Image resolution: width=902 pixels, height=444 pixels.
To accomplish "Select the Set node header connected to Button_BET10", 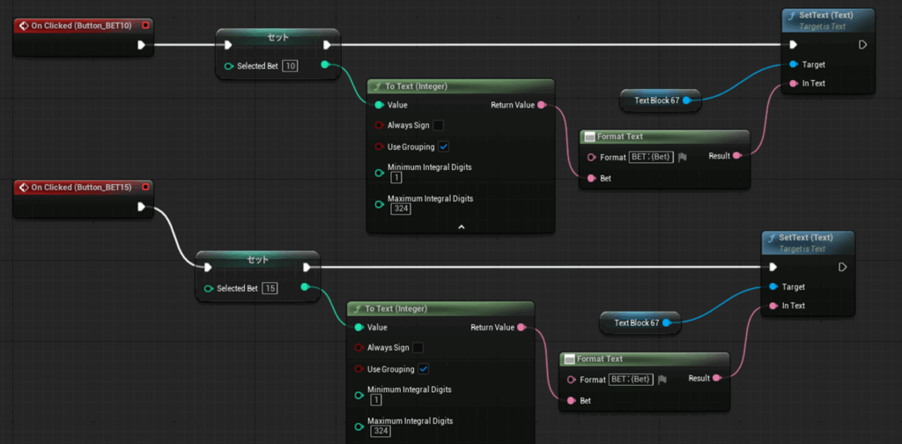I will (x=277, y=37).
